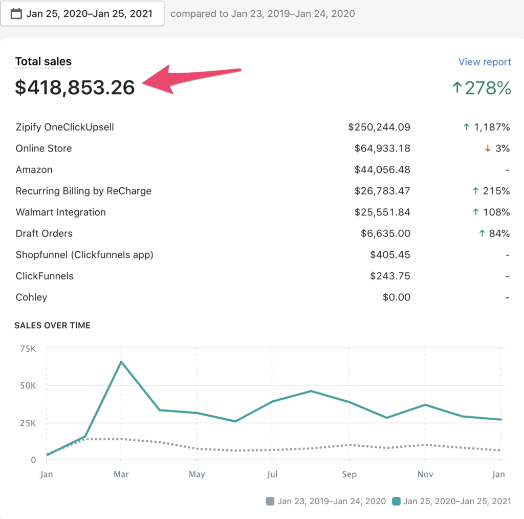Image resolution: width=524 pixels, height=519 pixels.
Task: Select Recurring Billing by ReCharge label
Action: (83, 191)
